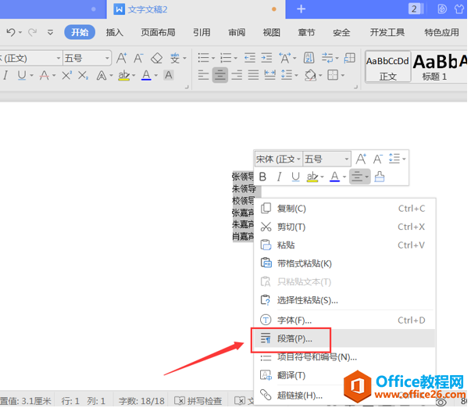The image size is (471, 408).
Task: Select the 正文 style thumbnail
Action: [387, 66]
